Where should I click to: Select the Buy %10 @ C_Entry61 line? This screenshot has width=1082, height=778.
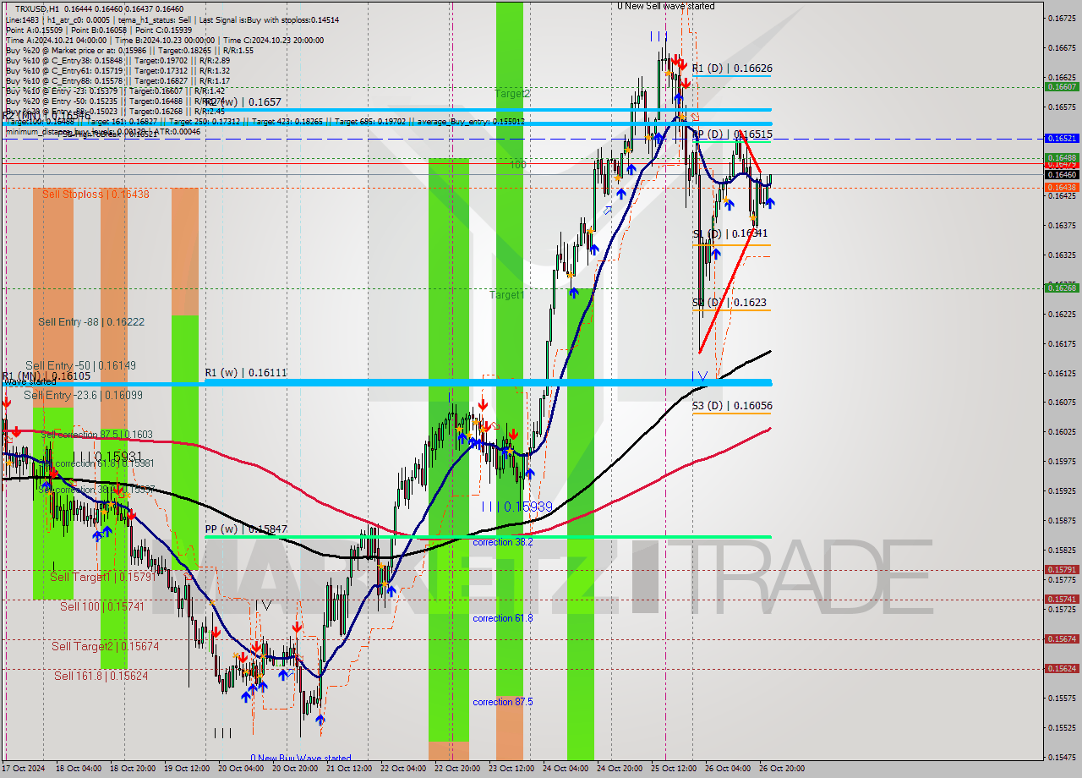(x=117, y=72)
